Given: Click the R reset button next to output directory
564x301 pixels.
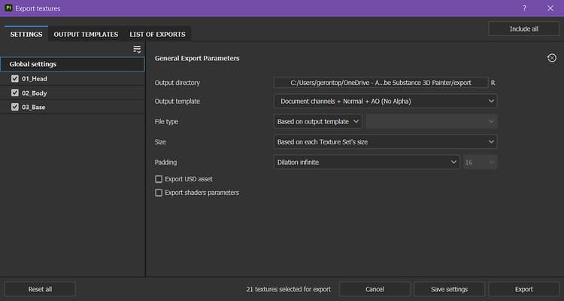Looking at the screenshot, I should coord(493,83).
